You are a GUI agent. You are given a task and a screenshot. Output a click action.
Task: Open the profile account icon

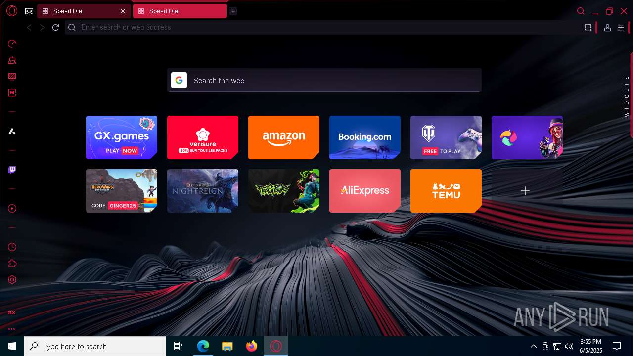tap(607, 28)
